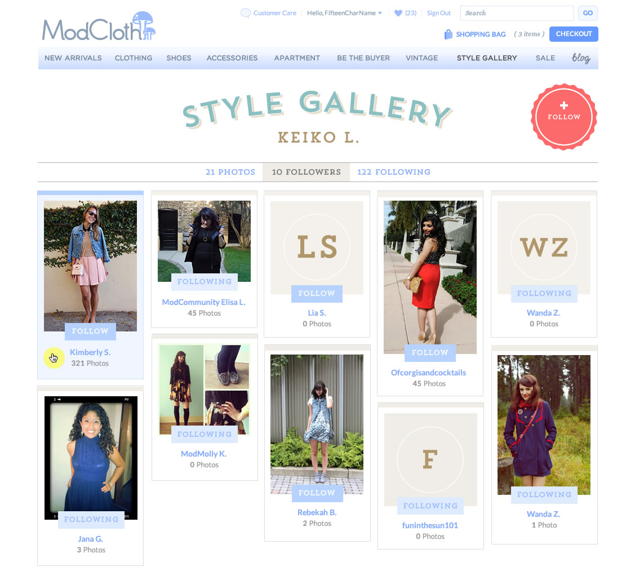Click the ModCloth mushroom logo
The image size is (635, 580).
click(x=99, y=26)
